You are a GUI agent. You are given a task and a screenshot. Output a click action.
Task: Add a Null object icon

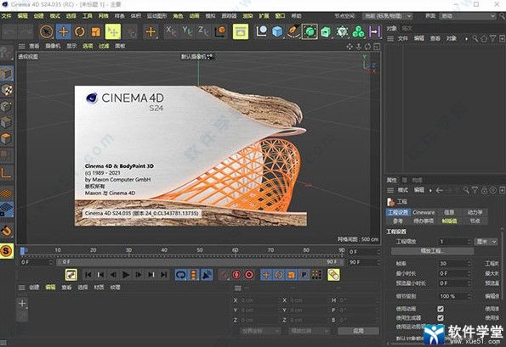[x=261, y=31]
